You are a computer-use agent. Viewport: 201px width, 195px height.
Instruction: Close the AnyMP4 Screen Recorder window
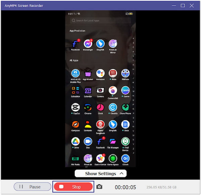(192, 5)
